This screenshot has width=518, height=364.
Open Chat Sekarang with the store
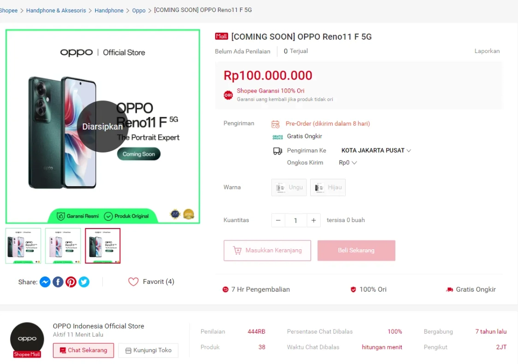(83, 350)
